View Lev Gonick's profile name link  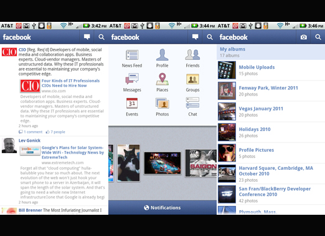[x=29, y=140]
